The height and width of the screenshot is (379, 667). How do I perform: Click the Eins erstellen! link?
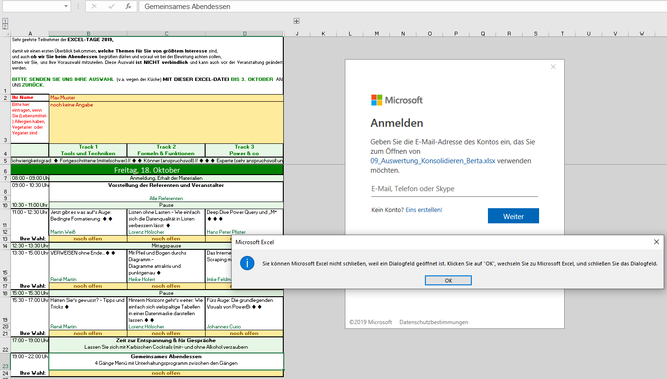point(424,210)
